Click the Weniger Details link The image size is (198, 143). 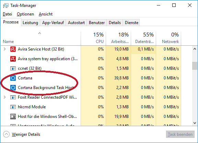[26, 134]
